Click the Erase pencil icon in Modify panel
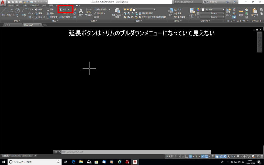Viewport: 264px width, 165px height. click(75, 10)
